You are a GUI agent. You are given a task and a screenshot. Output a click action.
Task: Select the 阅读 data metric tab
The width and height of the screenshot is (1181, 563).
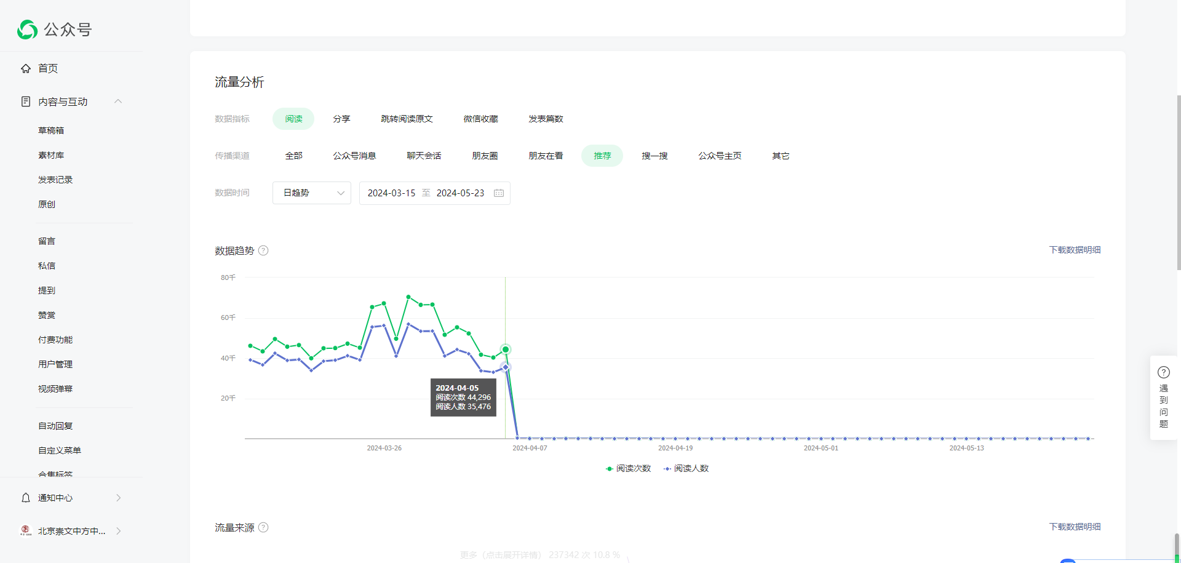[x=293, y=119]
